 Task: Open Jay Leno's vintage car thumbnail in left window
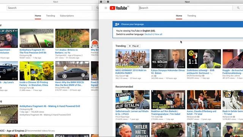pyautogui.click(x=9, y=71)
